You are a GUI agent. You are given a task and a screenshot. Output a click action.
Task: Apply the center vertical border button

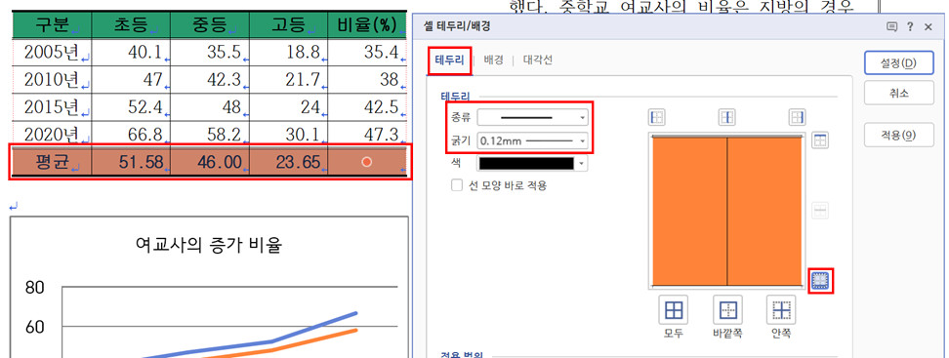pos(726,117)
